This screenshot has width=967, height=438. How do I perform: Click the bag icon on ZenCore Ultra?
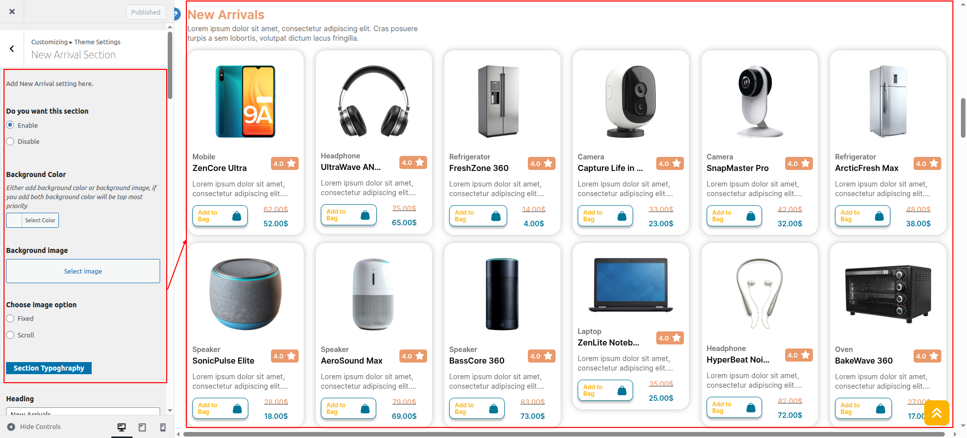pyautogui.click(x=236, y=216)
